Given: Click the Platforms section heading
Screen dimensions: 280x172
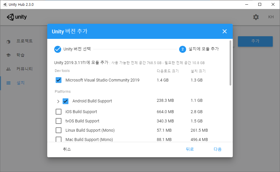Looking at the screenshot, I should point(63,92).
